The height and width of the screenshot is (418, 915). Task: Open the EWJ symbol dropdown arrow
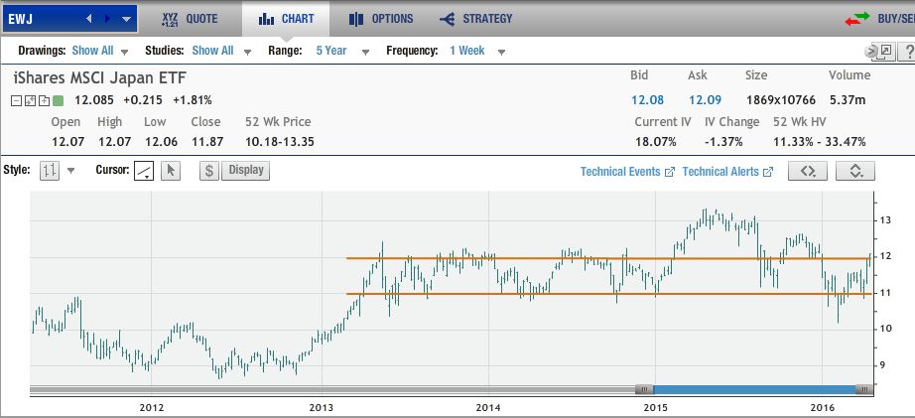pos(127,19)
